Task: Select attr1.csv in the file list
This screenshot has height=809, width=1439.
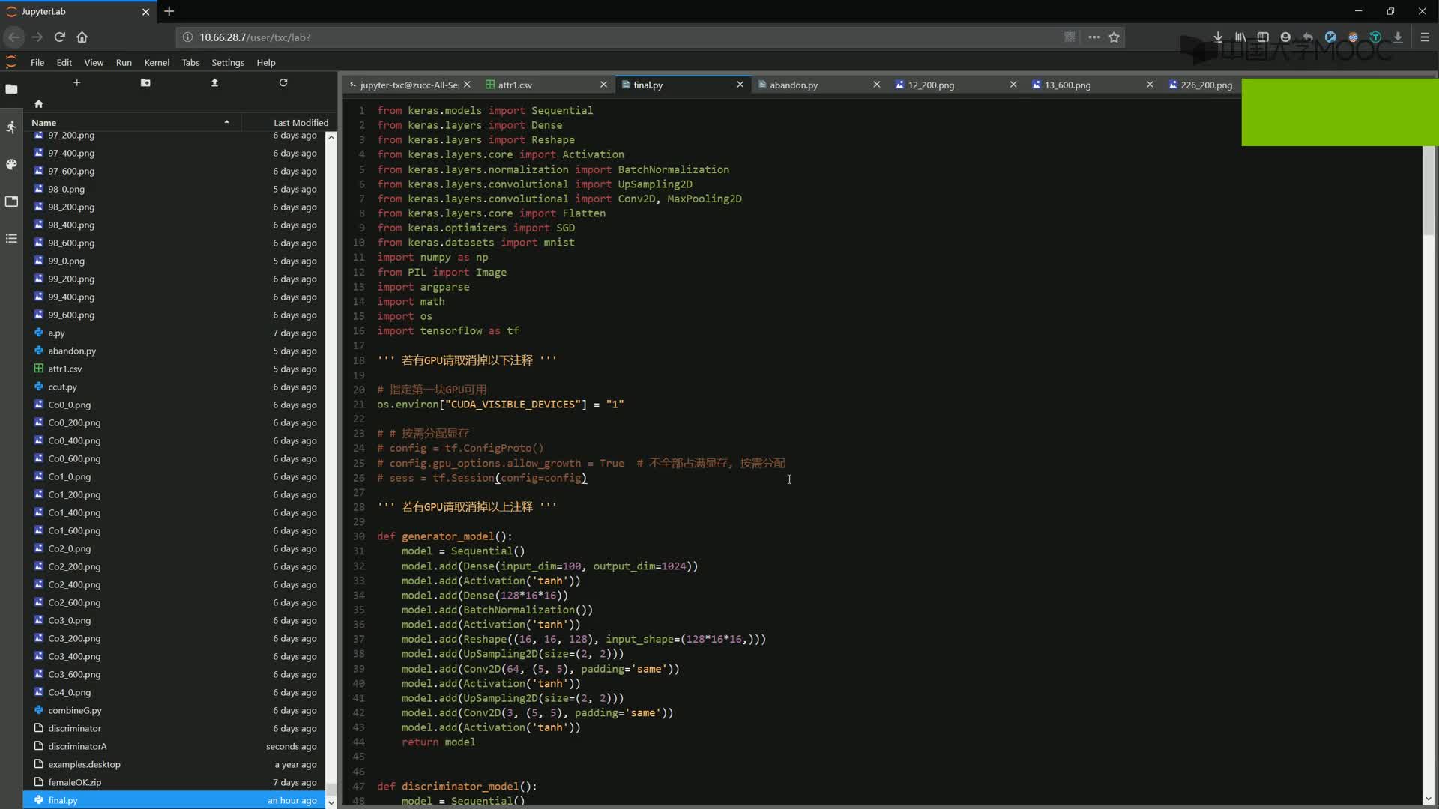Action: click(174, 369)
